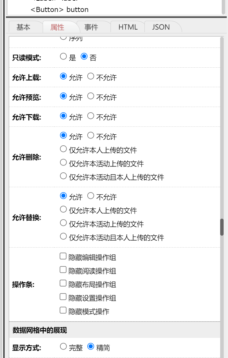Set 只读模式 to 是
The width and height of the screenshot is (228, 358).
tap(63, 57)
